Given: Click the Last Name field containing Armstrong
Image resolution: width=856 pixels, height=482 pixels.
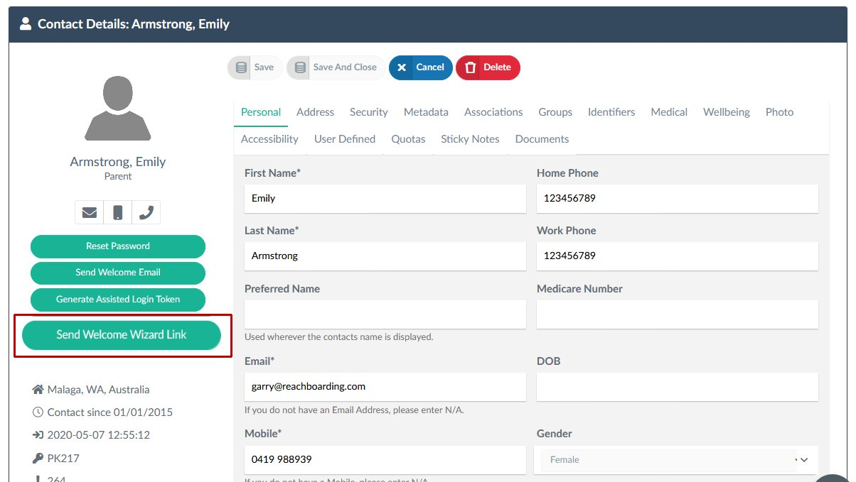Looking at the screenshot, I should coord(385,256).
